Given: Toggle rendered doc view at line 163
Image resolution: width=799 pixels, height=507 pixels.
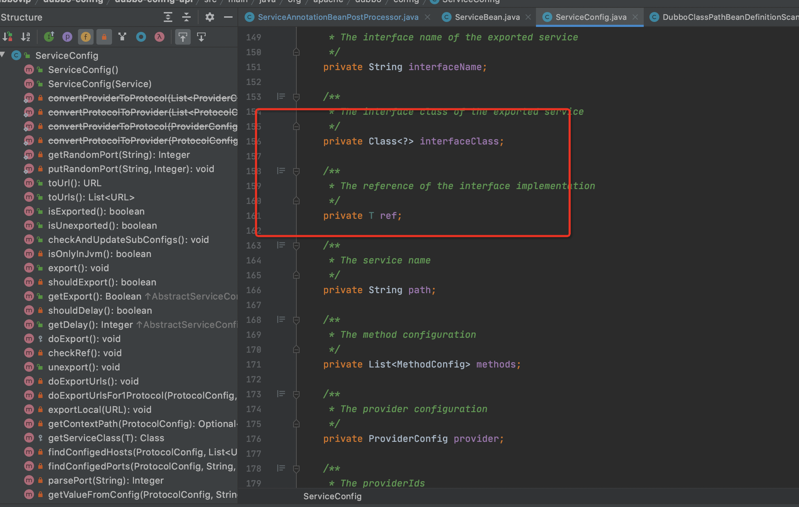Looking at the screenshot, I should pos(281,245).
